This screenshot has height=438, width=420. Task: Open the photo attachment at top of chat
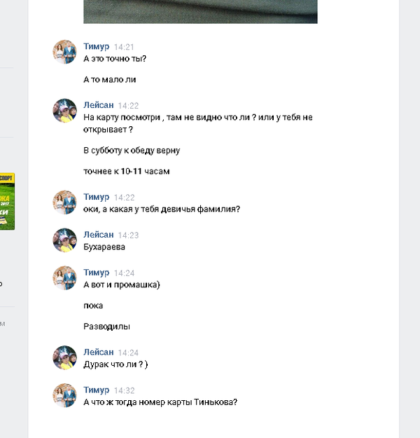click(x=200, y=12)
